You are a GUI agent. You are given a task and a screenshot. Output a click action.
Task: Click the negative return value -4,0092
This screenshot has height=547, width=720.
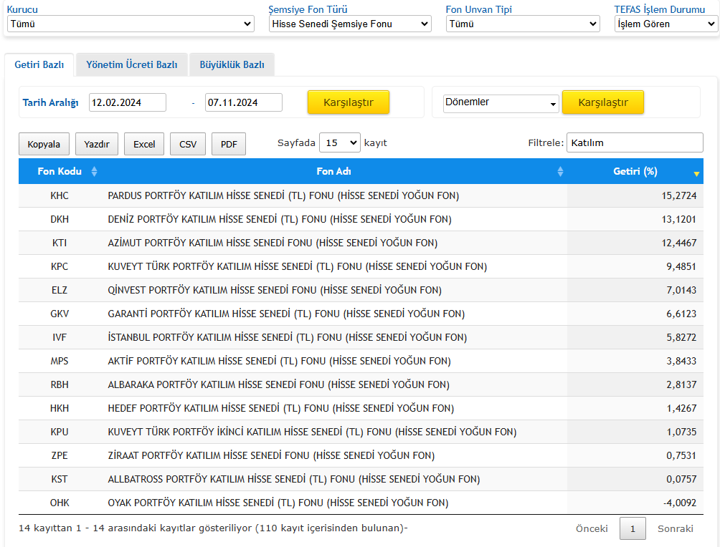tap(680, 503)
